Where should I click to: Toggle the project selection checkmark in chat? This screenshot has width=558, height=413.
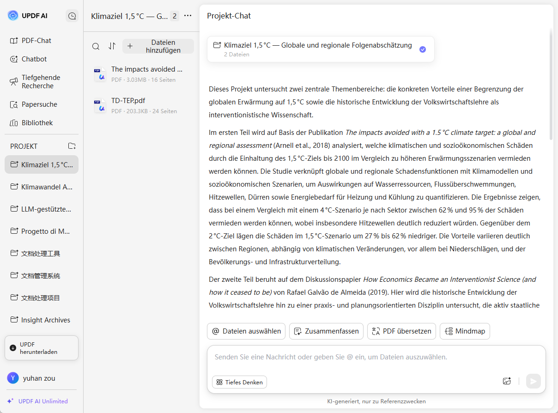422,49
